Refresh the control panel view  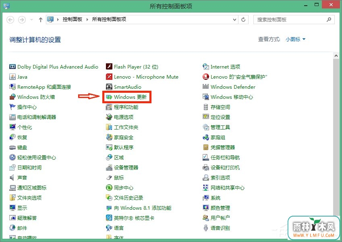coord(243,20)
